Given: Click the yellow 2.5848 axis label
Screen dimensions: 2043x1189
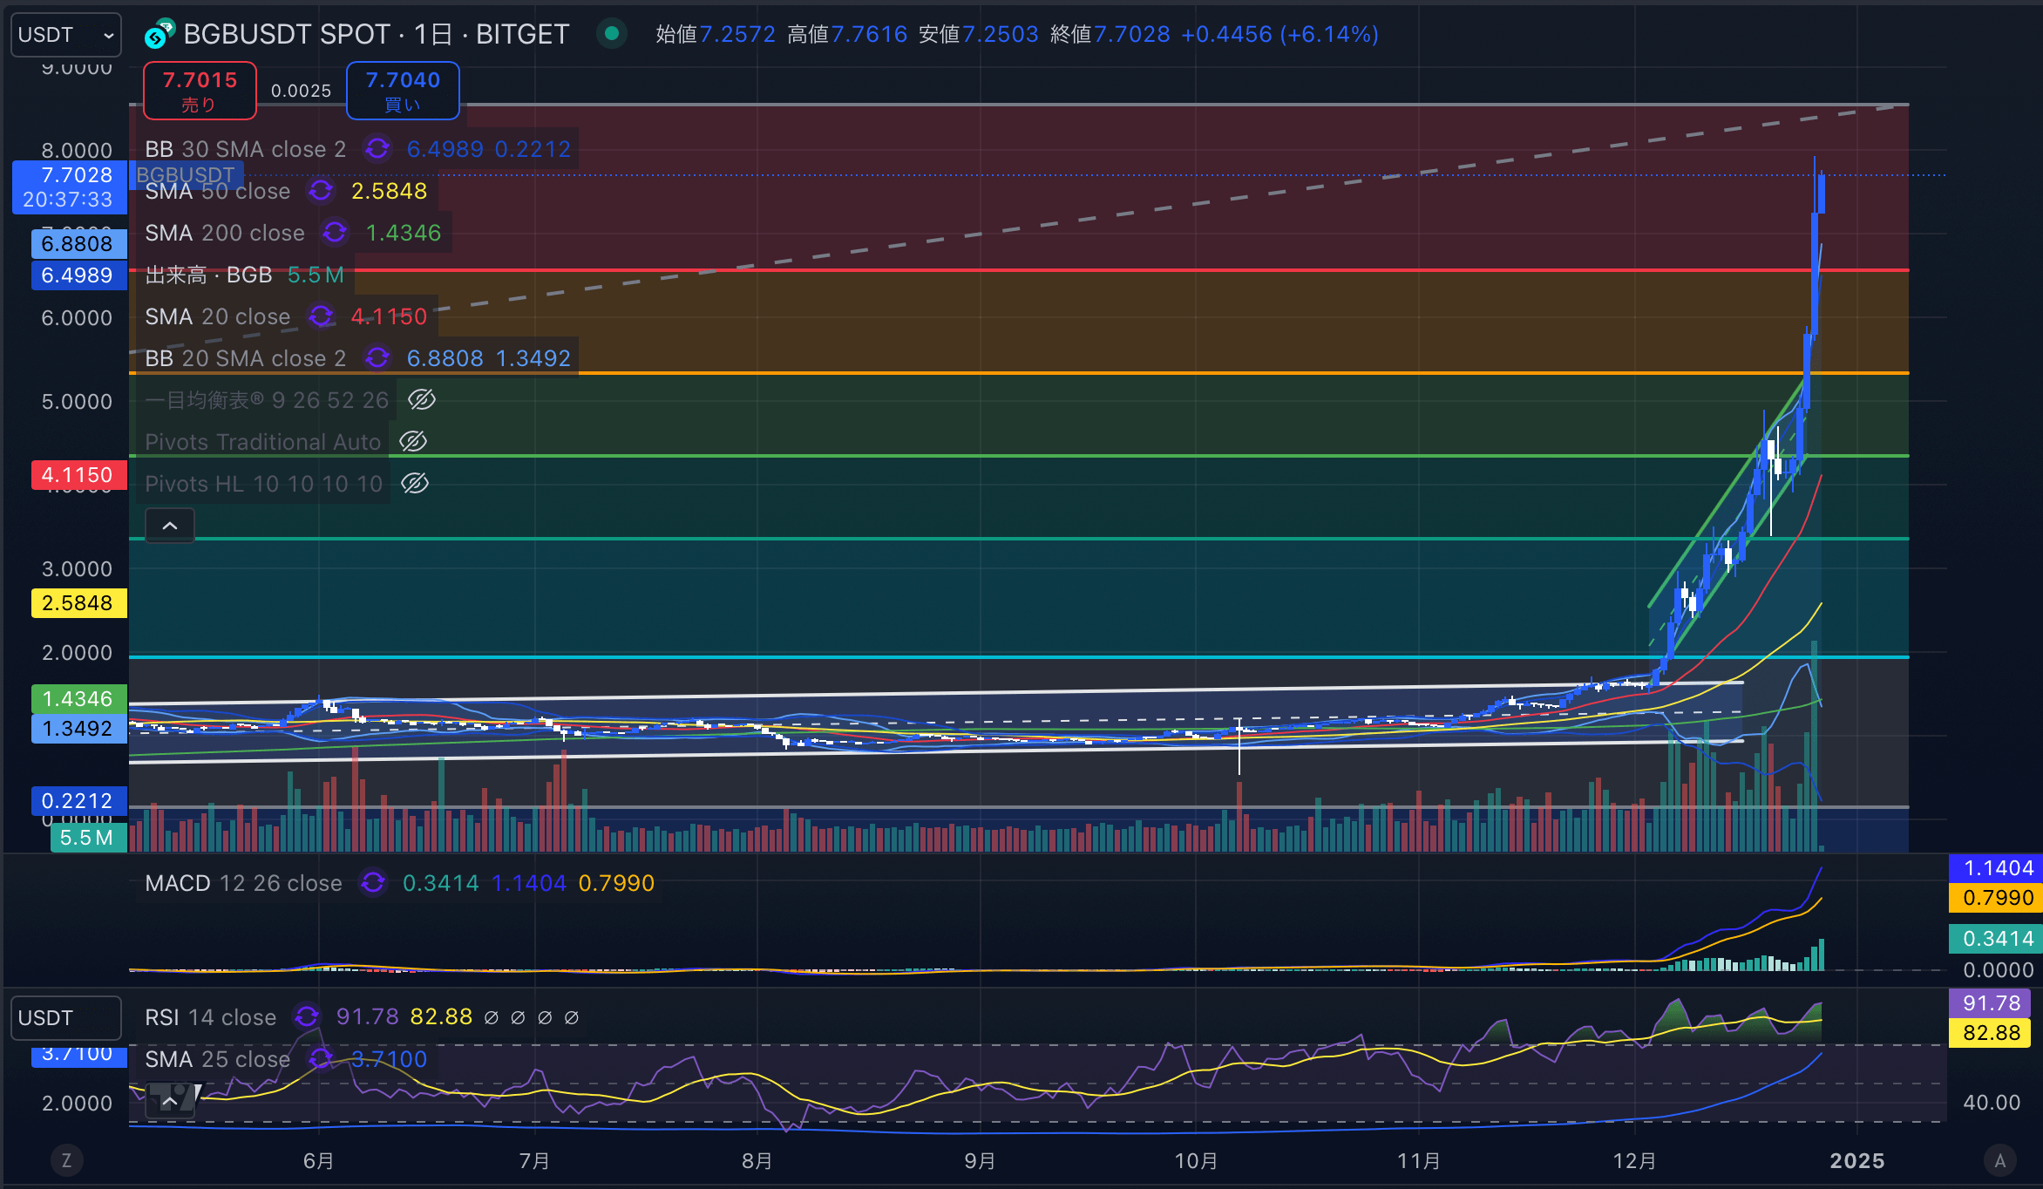Looking at the screenshot, I should [78, 603].
